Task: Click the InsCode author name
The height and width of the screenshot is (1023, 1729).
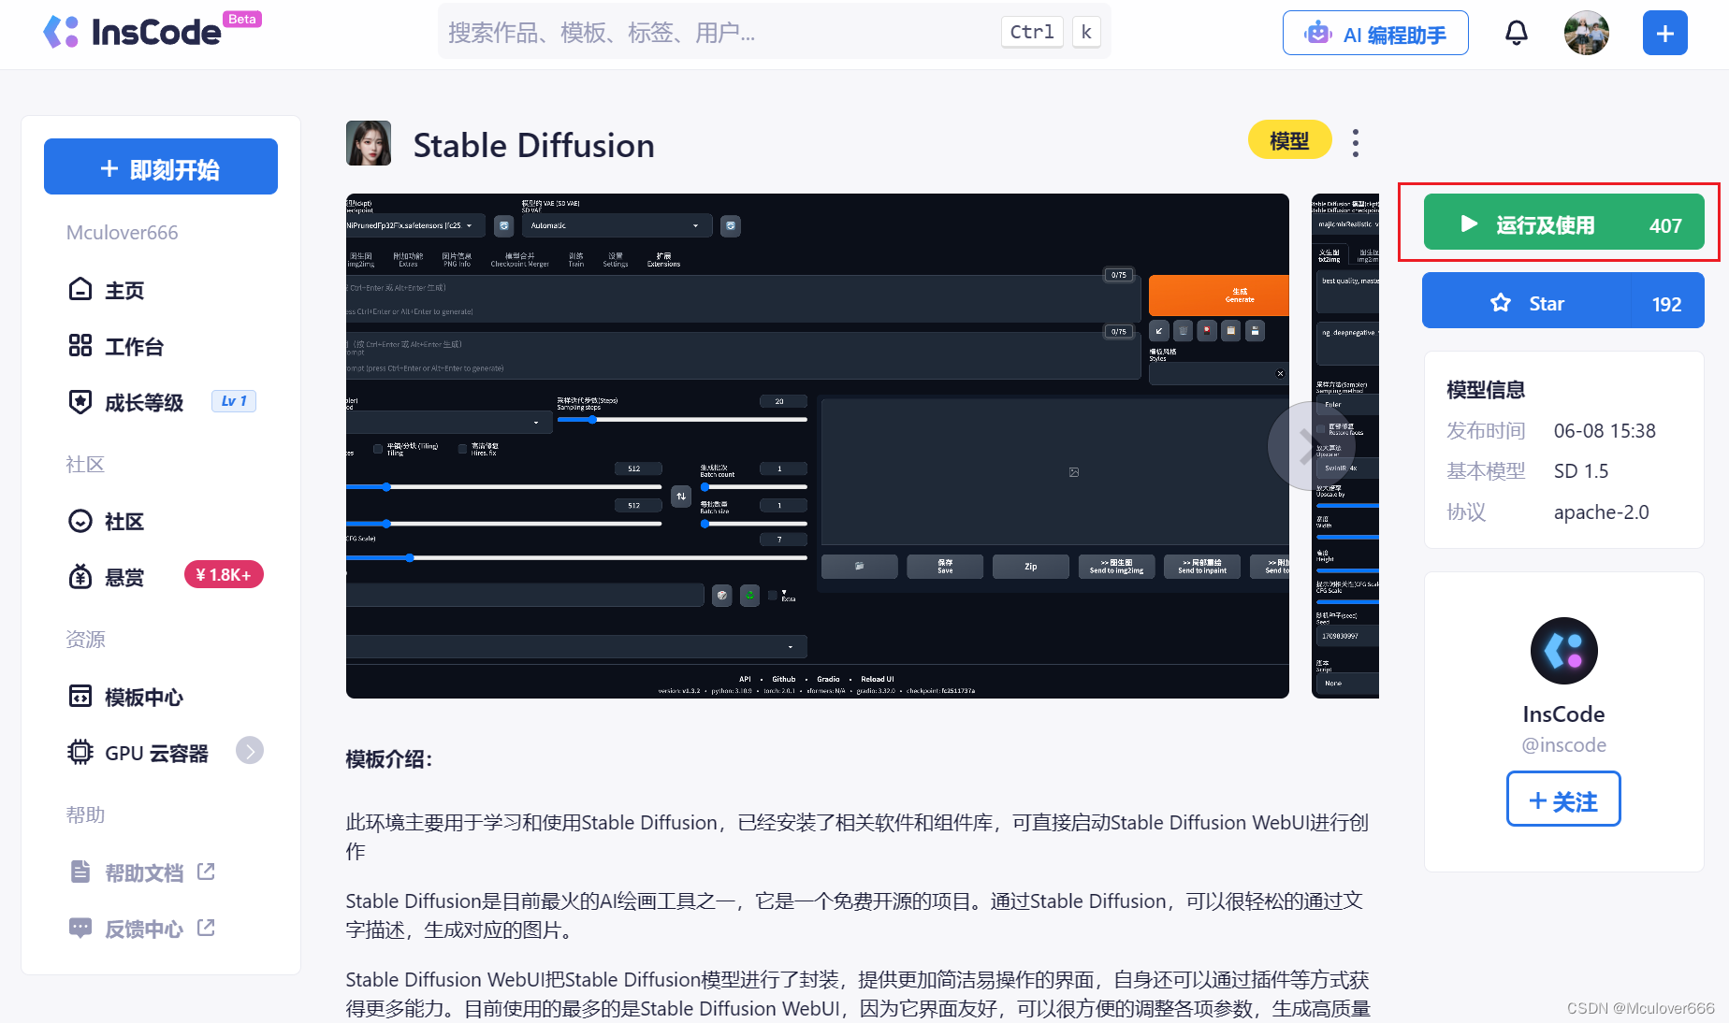Action: coord(1564,714)
